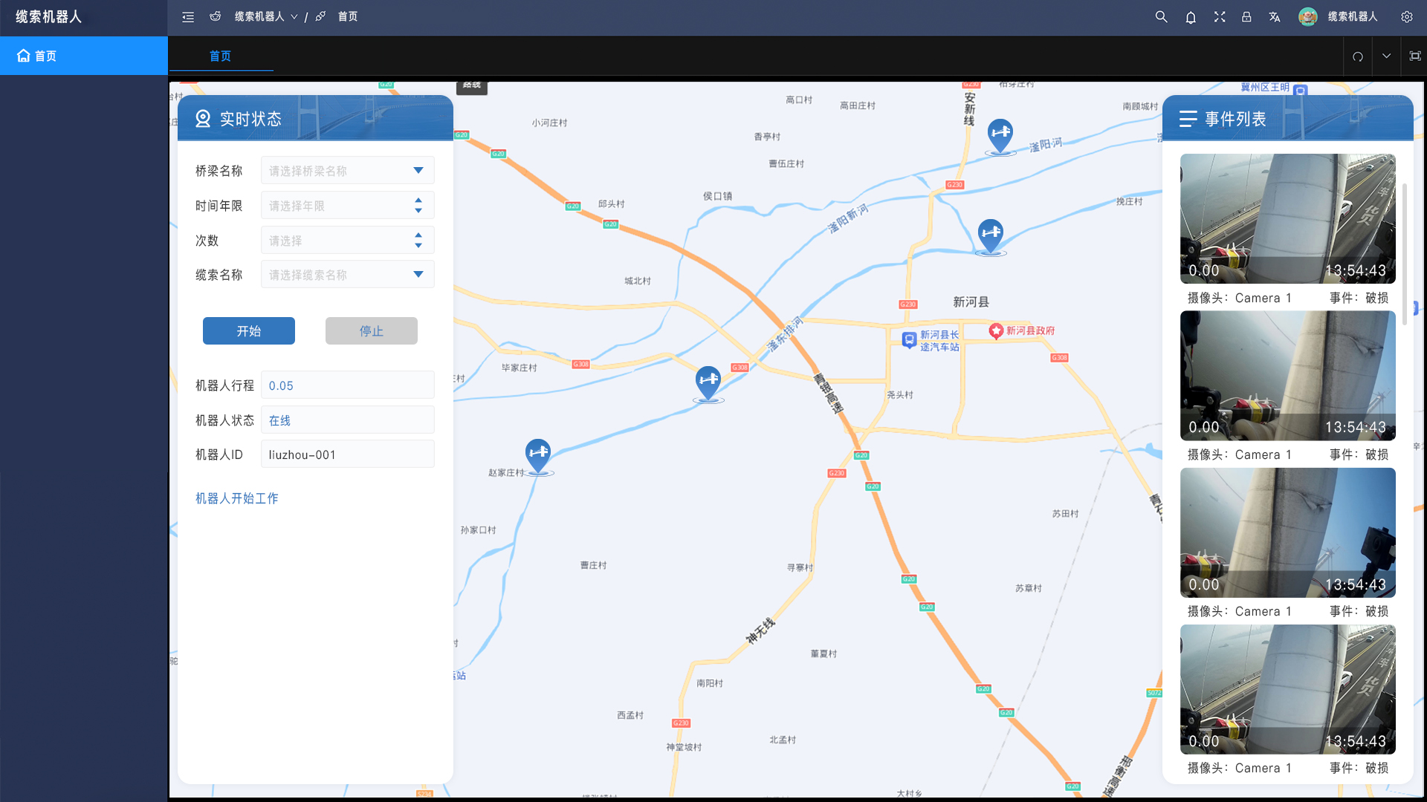The image size is (1427, 802).
Task: Click the sidebar collapse menu icon
Action: 188,16
